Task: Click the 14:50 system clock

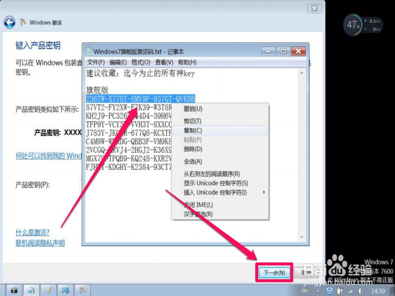Action: (378, 291)
